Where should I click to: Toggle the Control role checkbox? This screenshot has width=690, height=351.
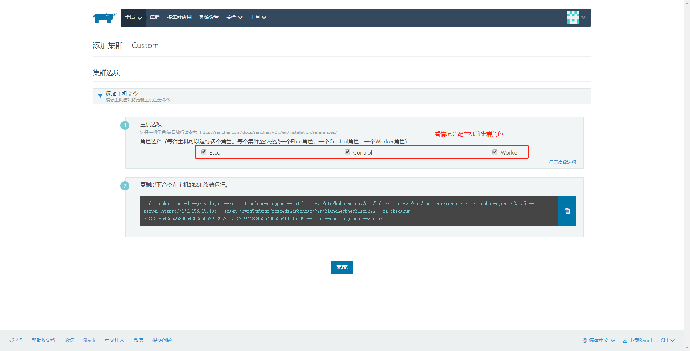(x=348, y=152)
